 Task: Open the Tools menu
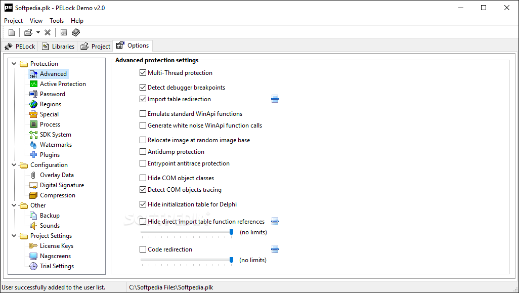coord(57,21)
